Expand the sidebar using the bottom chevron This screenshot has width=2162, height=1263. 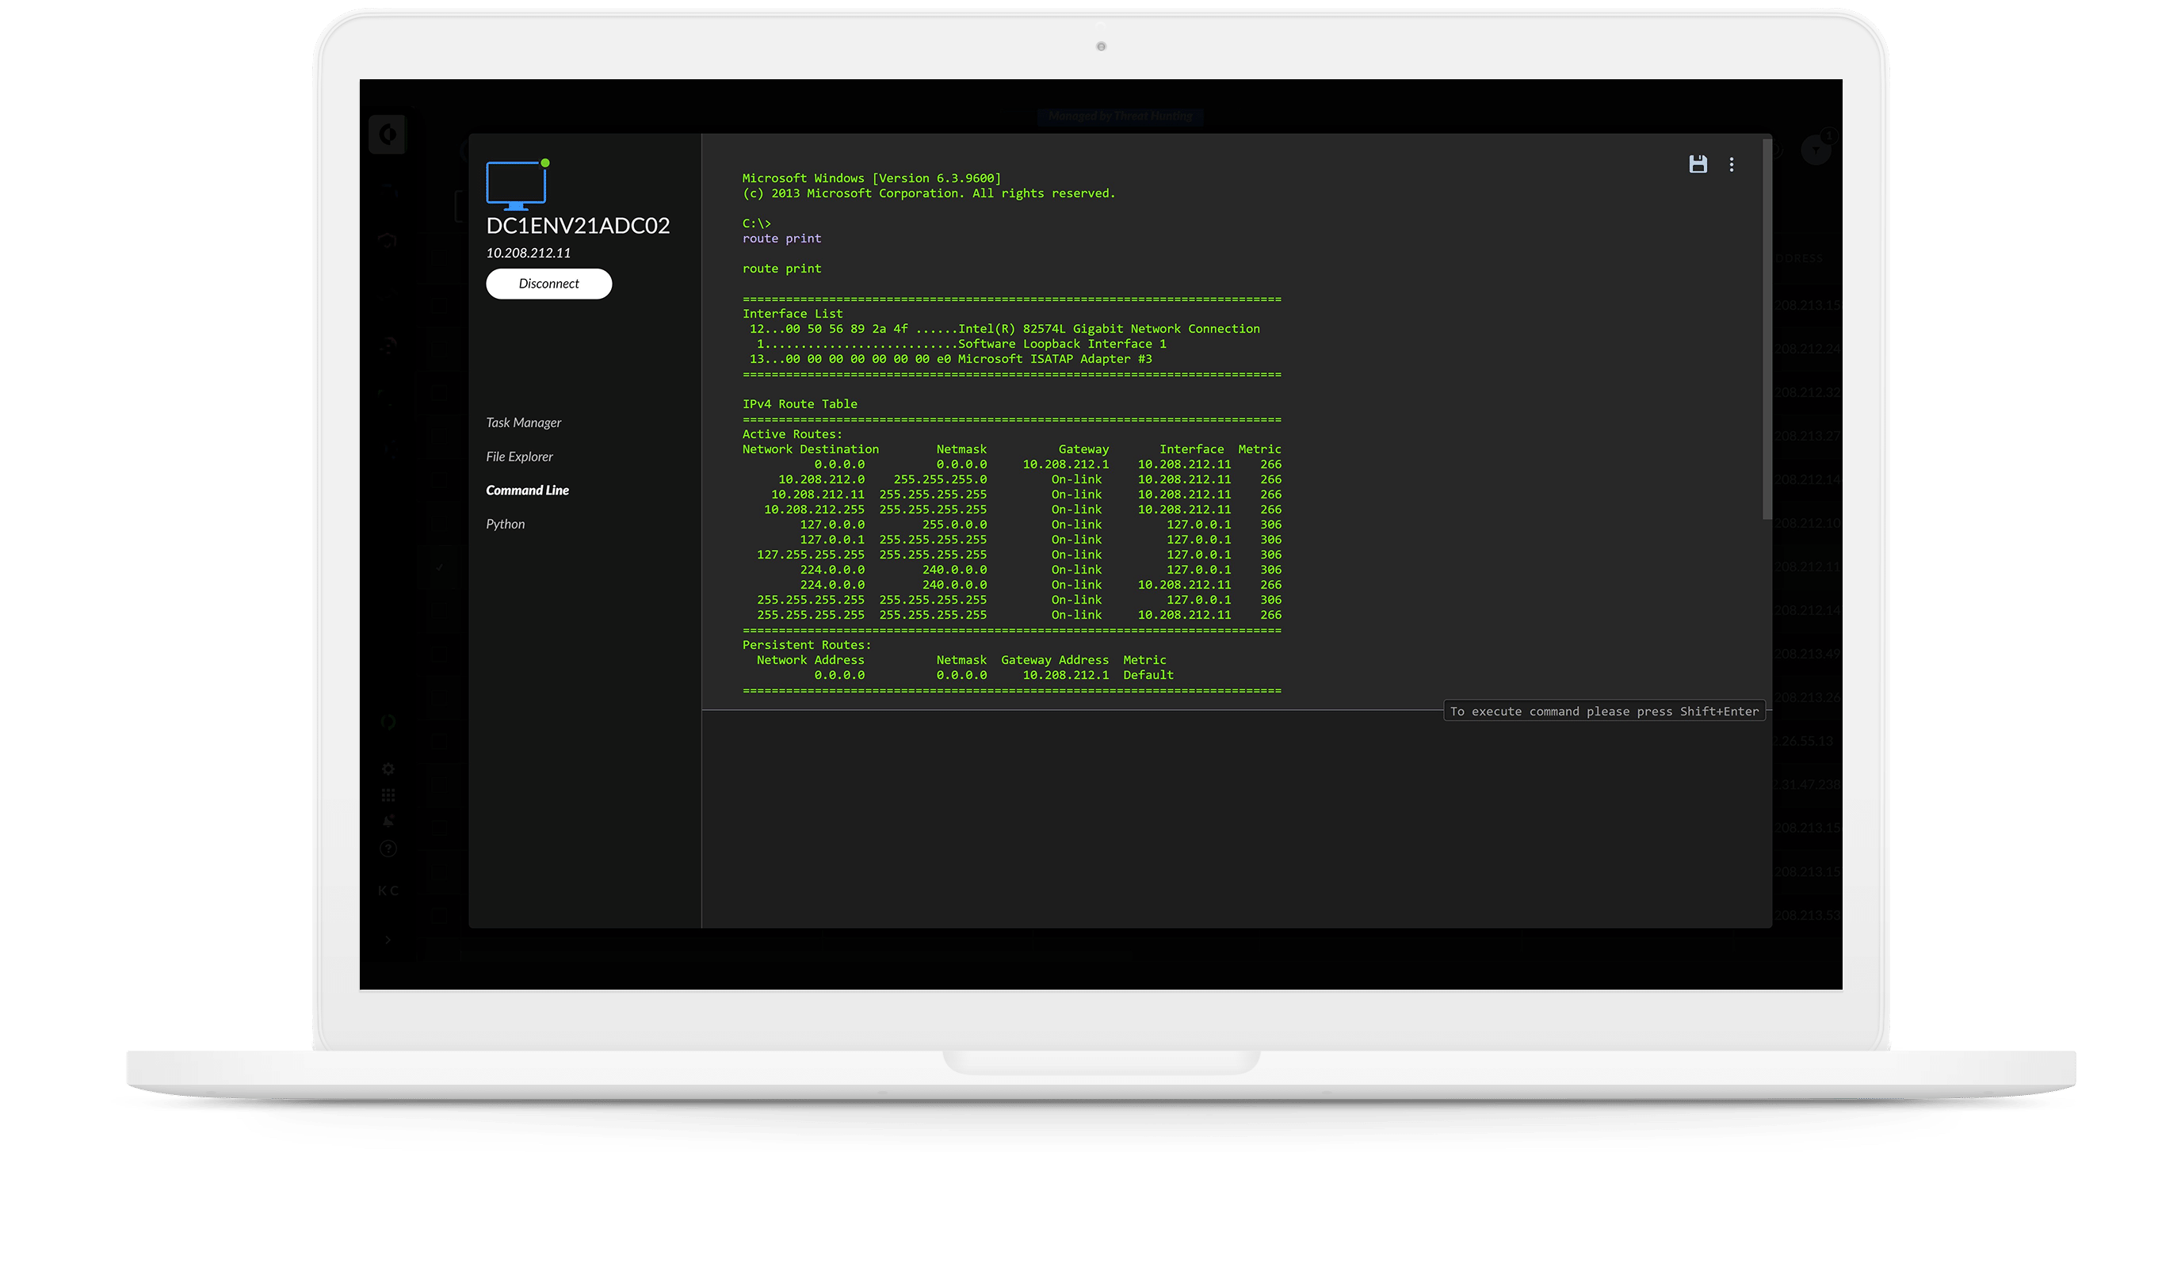point(388,940)
